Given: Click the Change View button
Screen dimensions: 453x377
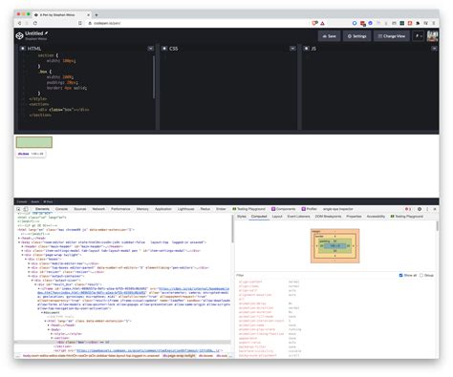Looking at the screenshot, I should point(392,36).
